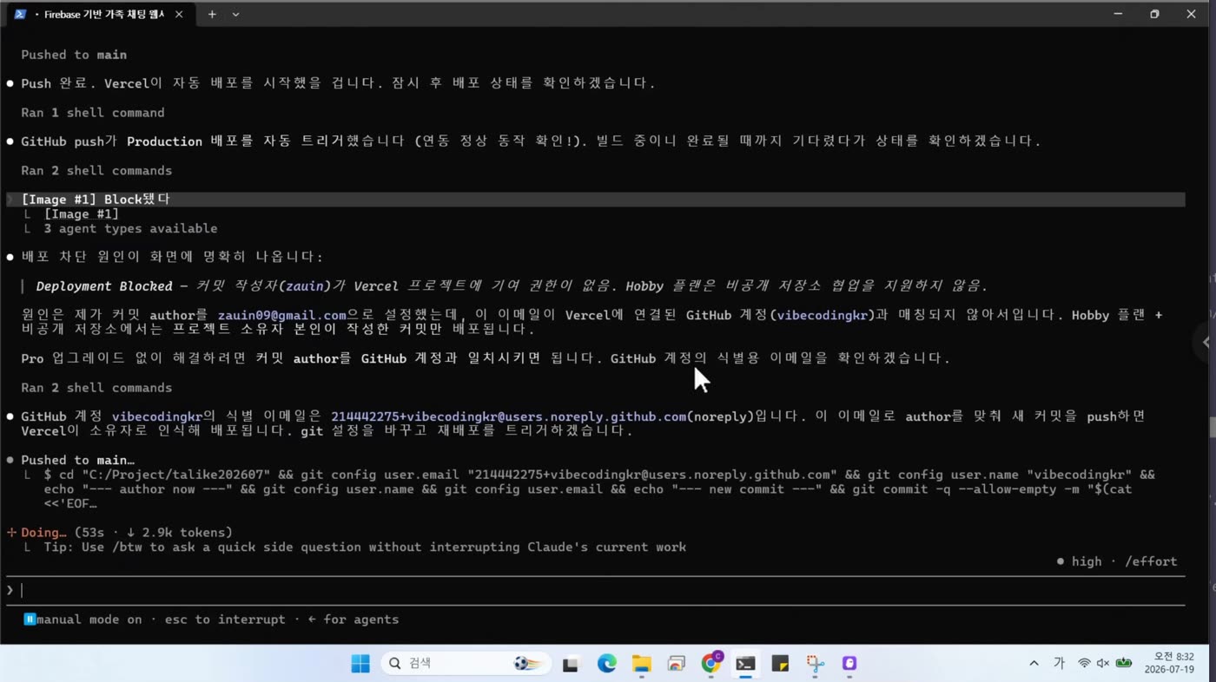Open Wi-Fi network quick settings
This screenshot has width=1216, height=682.
1084,663
